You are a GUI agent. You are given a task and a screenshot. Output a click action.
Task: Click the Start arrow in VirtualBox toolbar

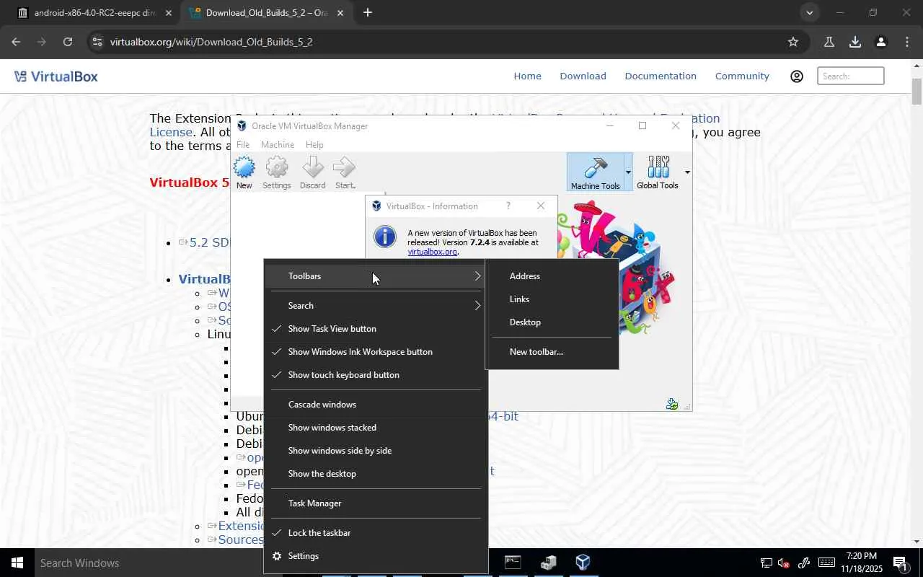pyautogui.click(x=345, y=168)
